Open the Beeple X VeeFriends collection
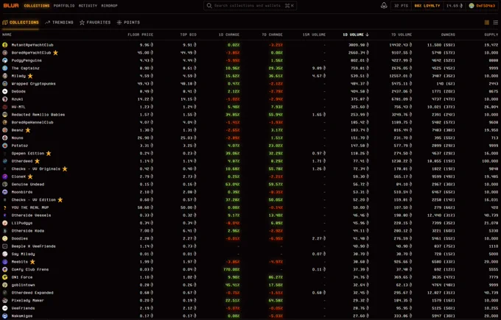This screenshot has width=501, height=320. [34, 246]
